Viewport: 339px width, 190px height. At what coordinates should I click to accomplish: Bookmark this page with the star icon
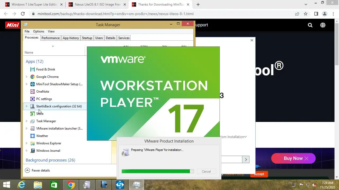(306, 14)
